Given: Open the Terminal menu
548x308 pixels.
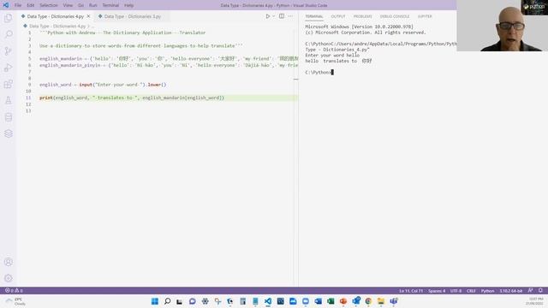Looking at the screenshot, I should (110, 5).
